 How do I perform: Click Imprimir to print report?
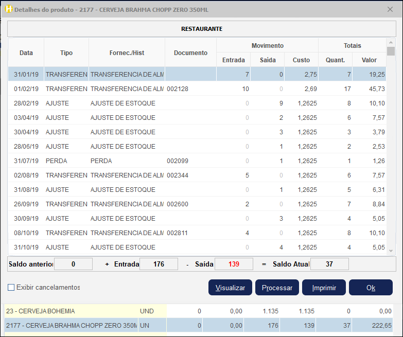tap(324, 288)
